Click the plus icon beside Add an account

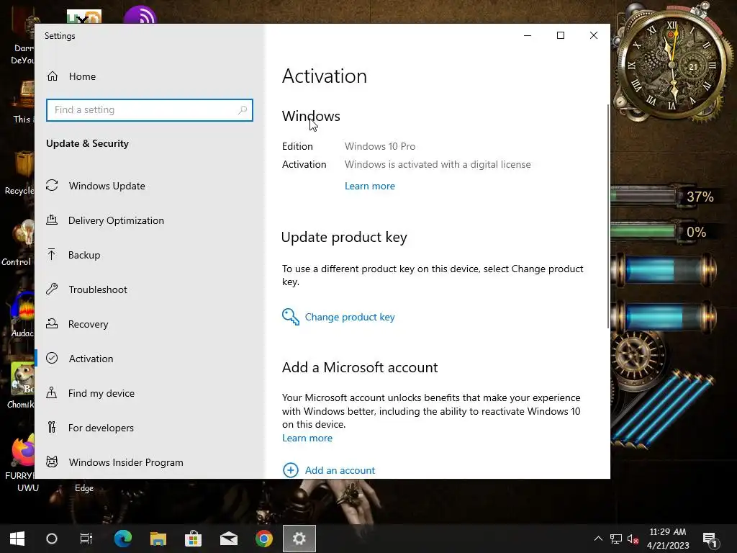(x=291, y=469)
